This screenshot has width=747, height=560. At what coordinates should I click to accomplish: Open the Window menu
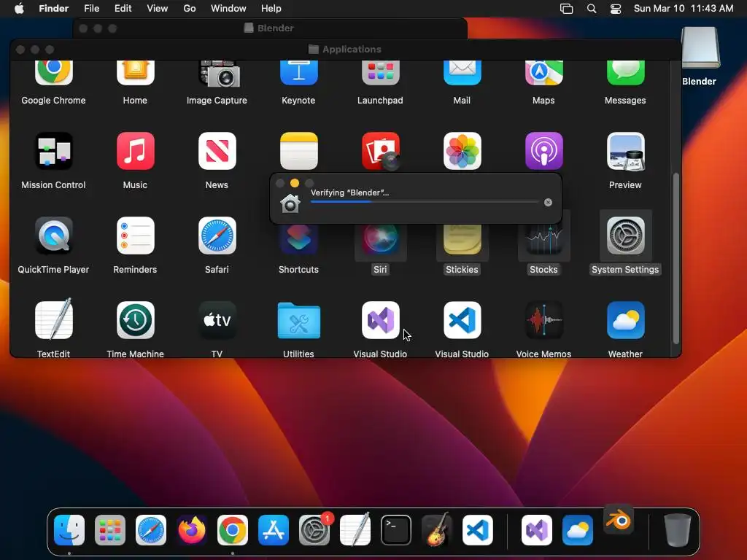pyautogui.click(x=228, y=8)
